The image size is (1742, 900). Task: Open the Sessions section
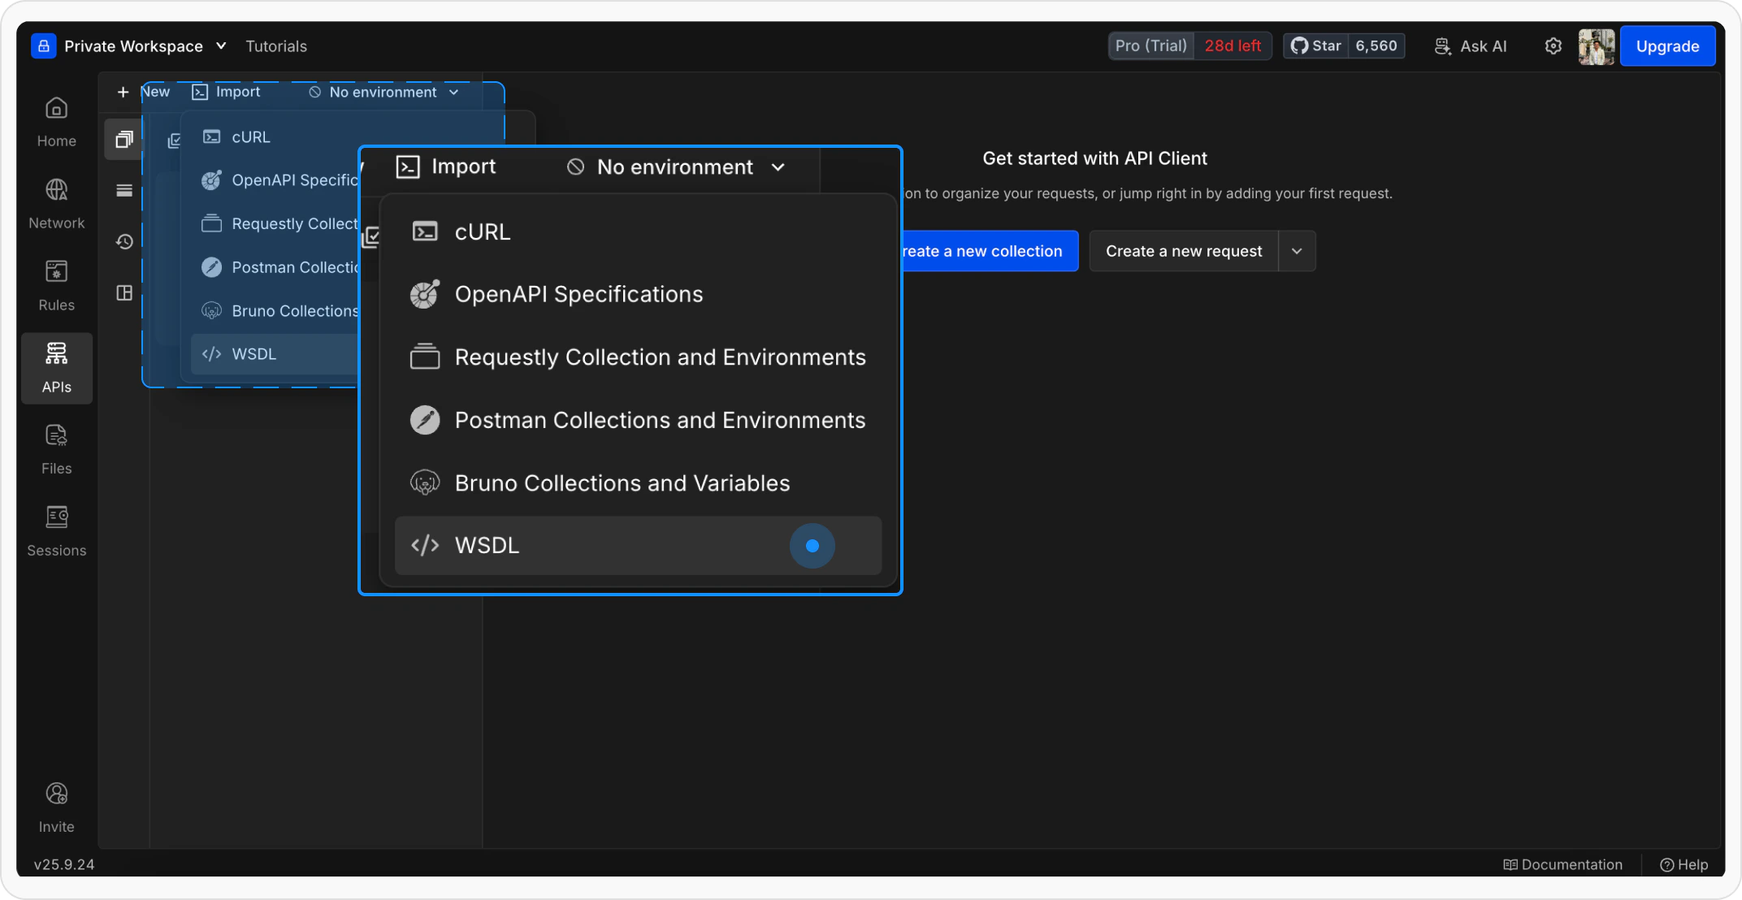[x=56, y=530]
